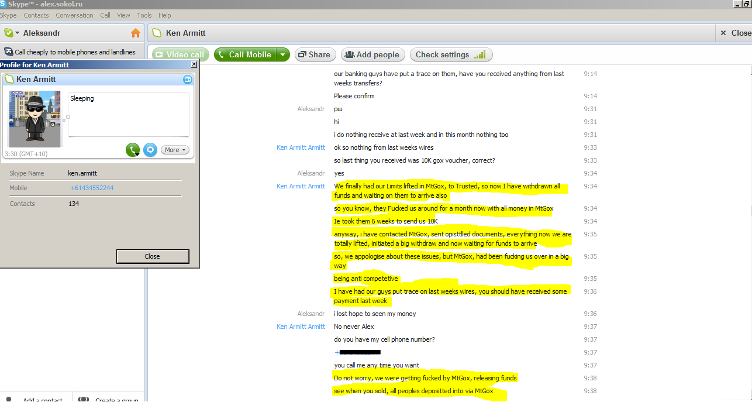Open the Help menu

click(165, 15)
